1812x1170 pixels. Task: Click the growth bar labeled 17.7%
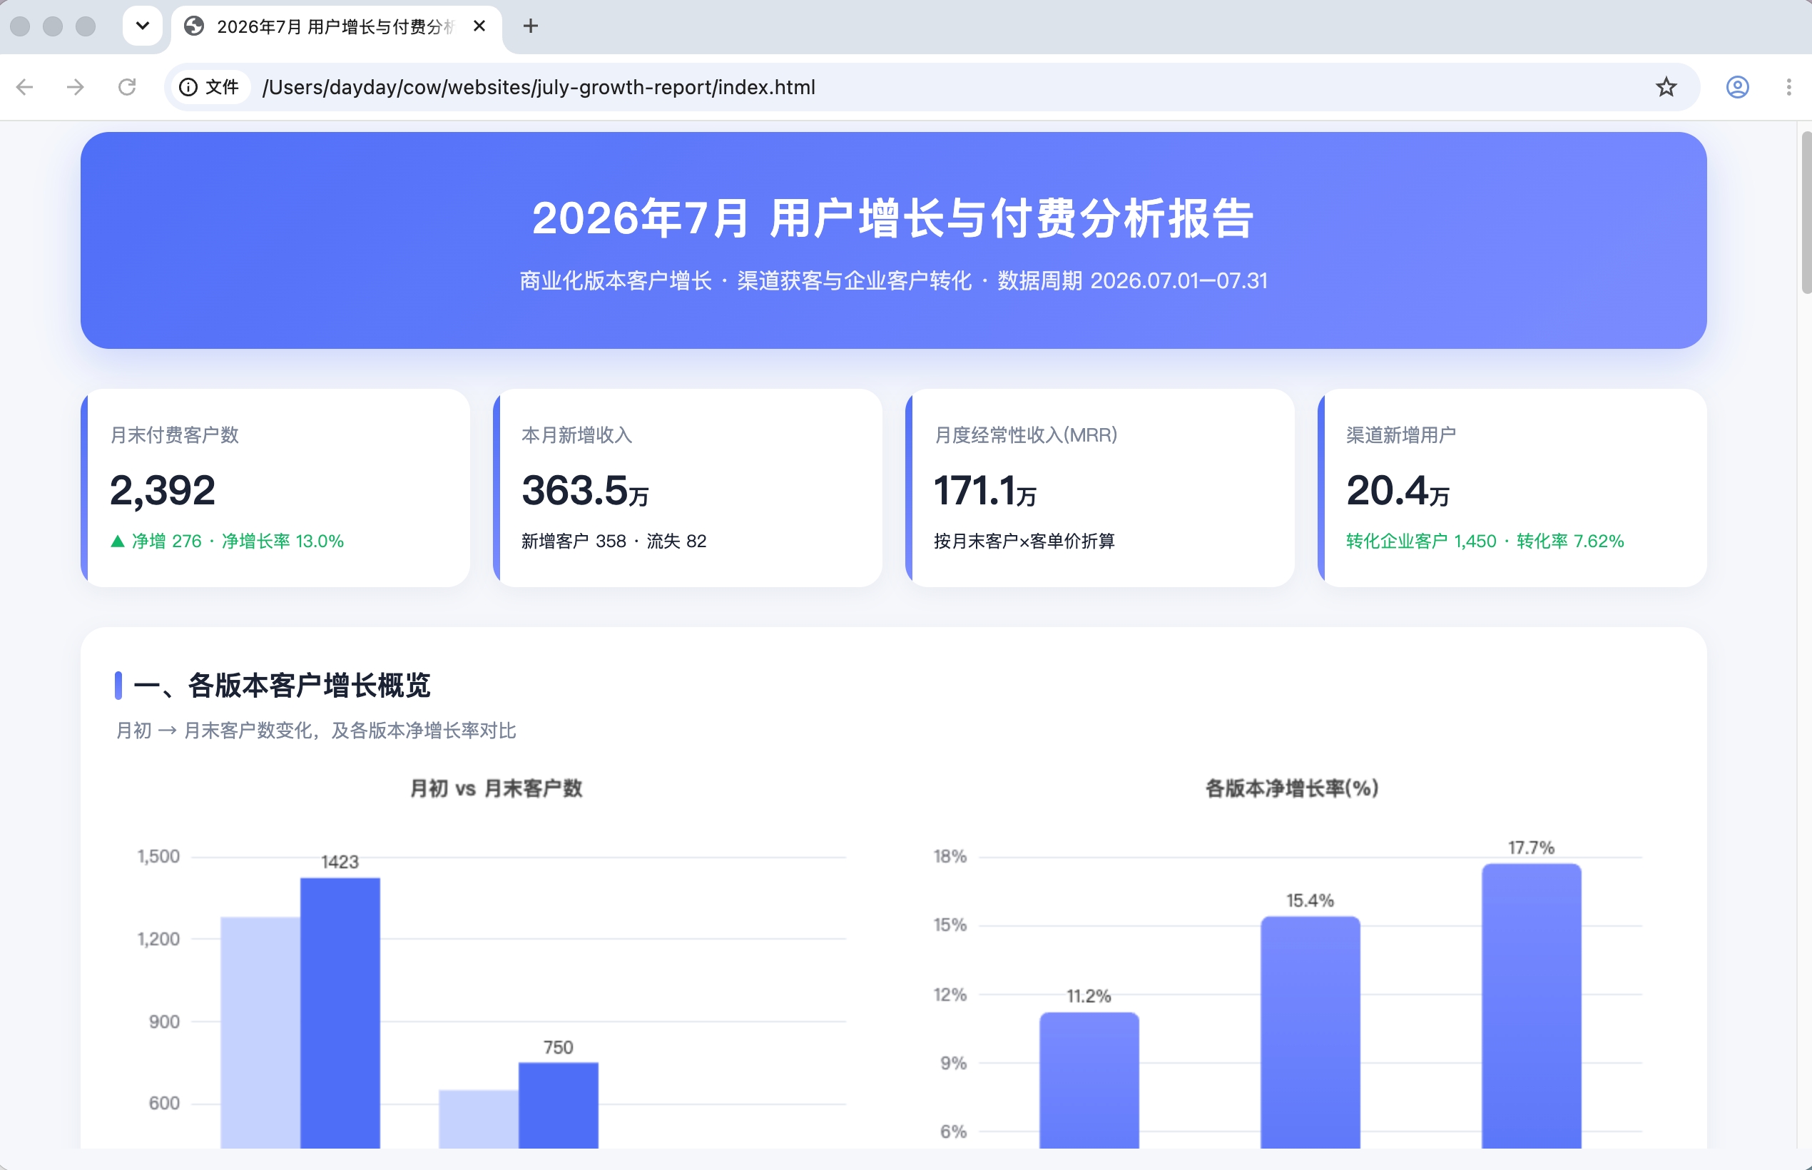point(1531,1005)
